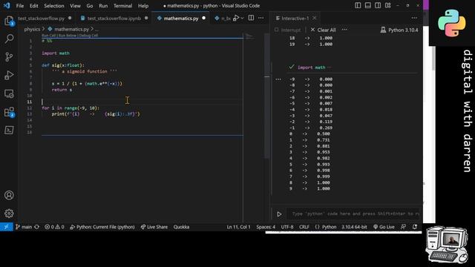Open editor More Actions ellipsis
The image size is (475, 267).
coord(261,18)
